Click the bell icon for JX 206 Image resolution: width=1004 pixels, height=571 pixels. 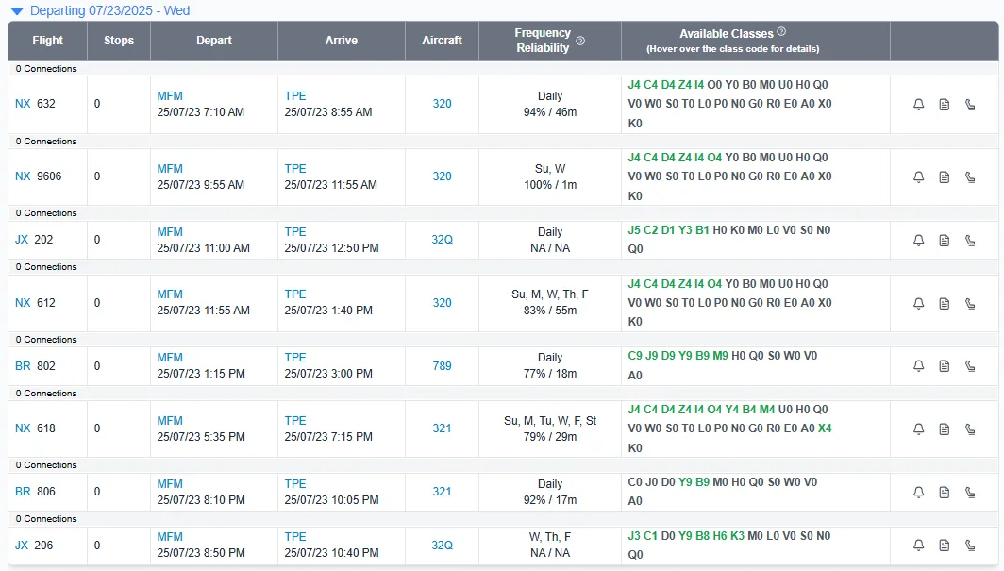pyautogui.click(x=918, y=546)
